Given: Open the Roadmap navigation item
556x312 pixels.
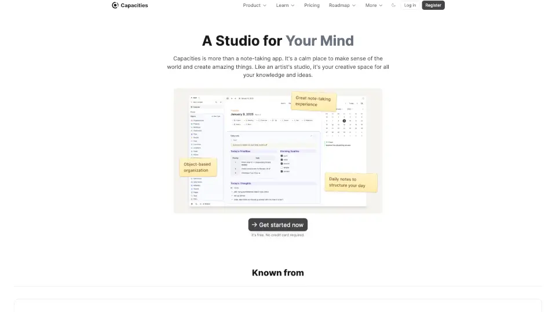Looking at the screenshot, I should (x=342, y=5).
